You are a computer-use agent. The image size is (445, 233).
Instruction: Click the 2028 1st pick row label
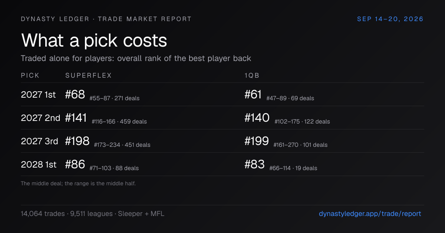[x=39, y=165]
